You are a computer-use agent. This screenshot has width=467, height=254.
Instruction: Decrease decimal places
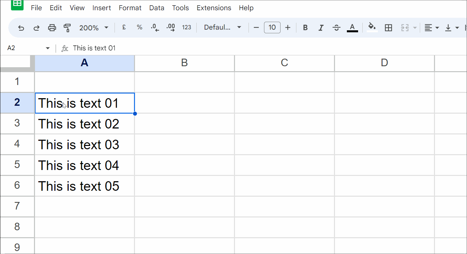(155, 28)
